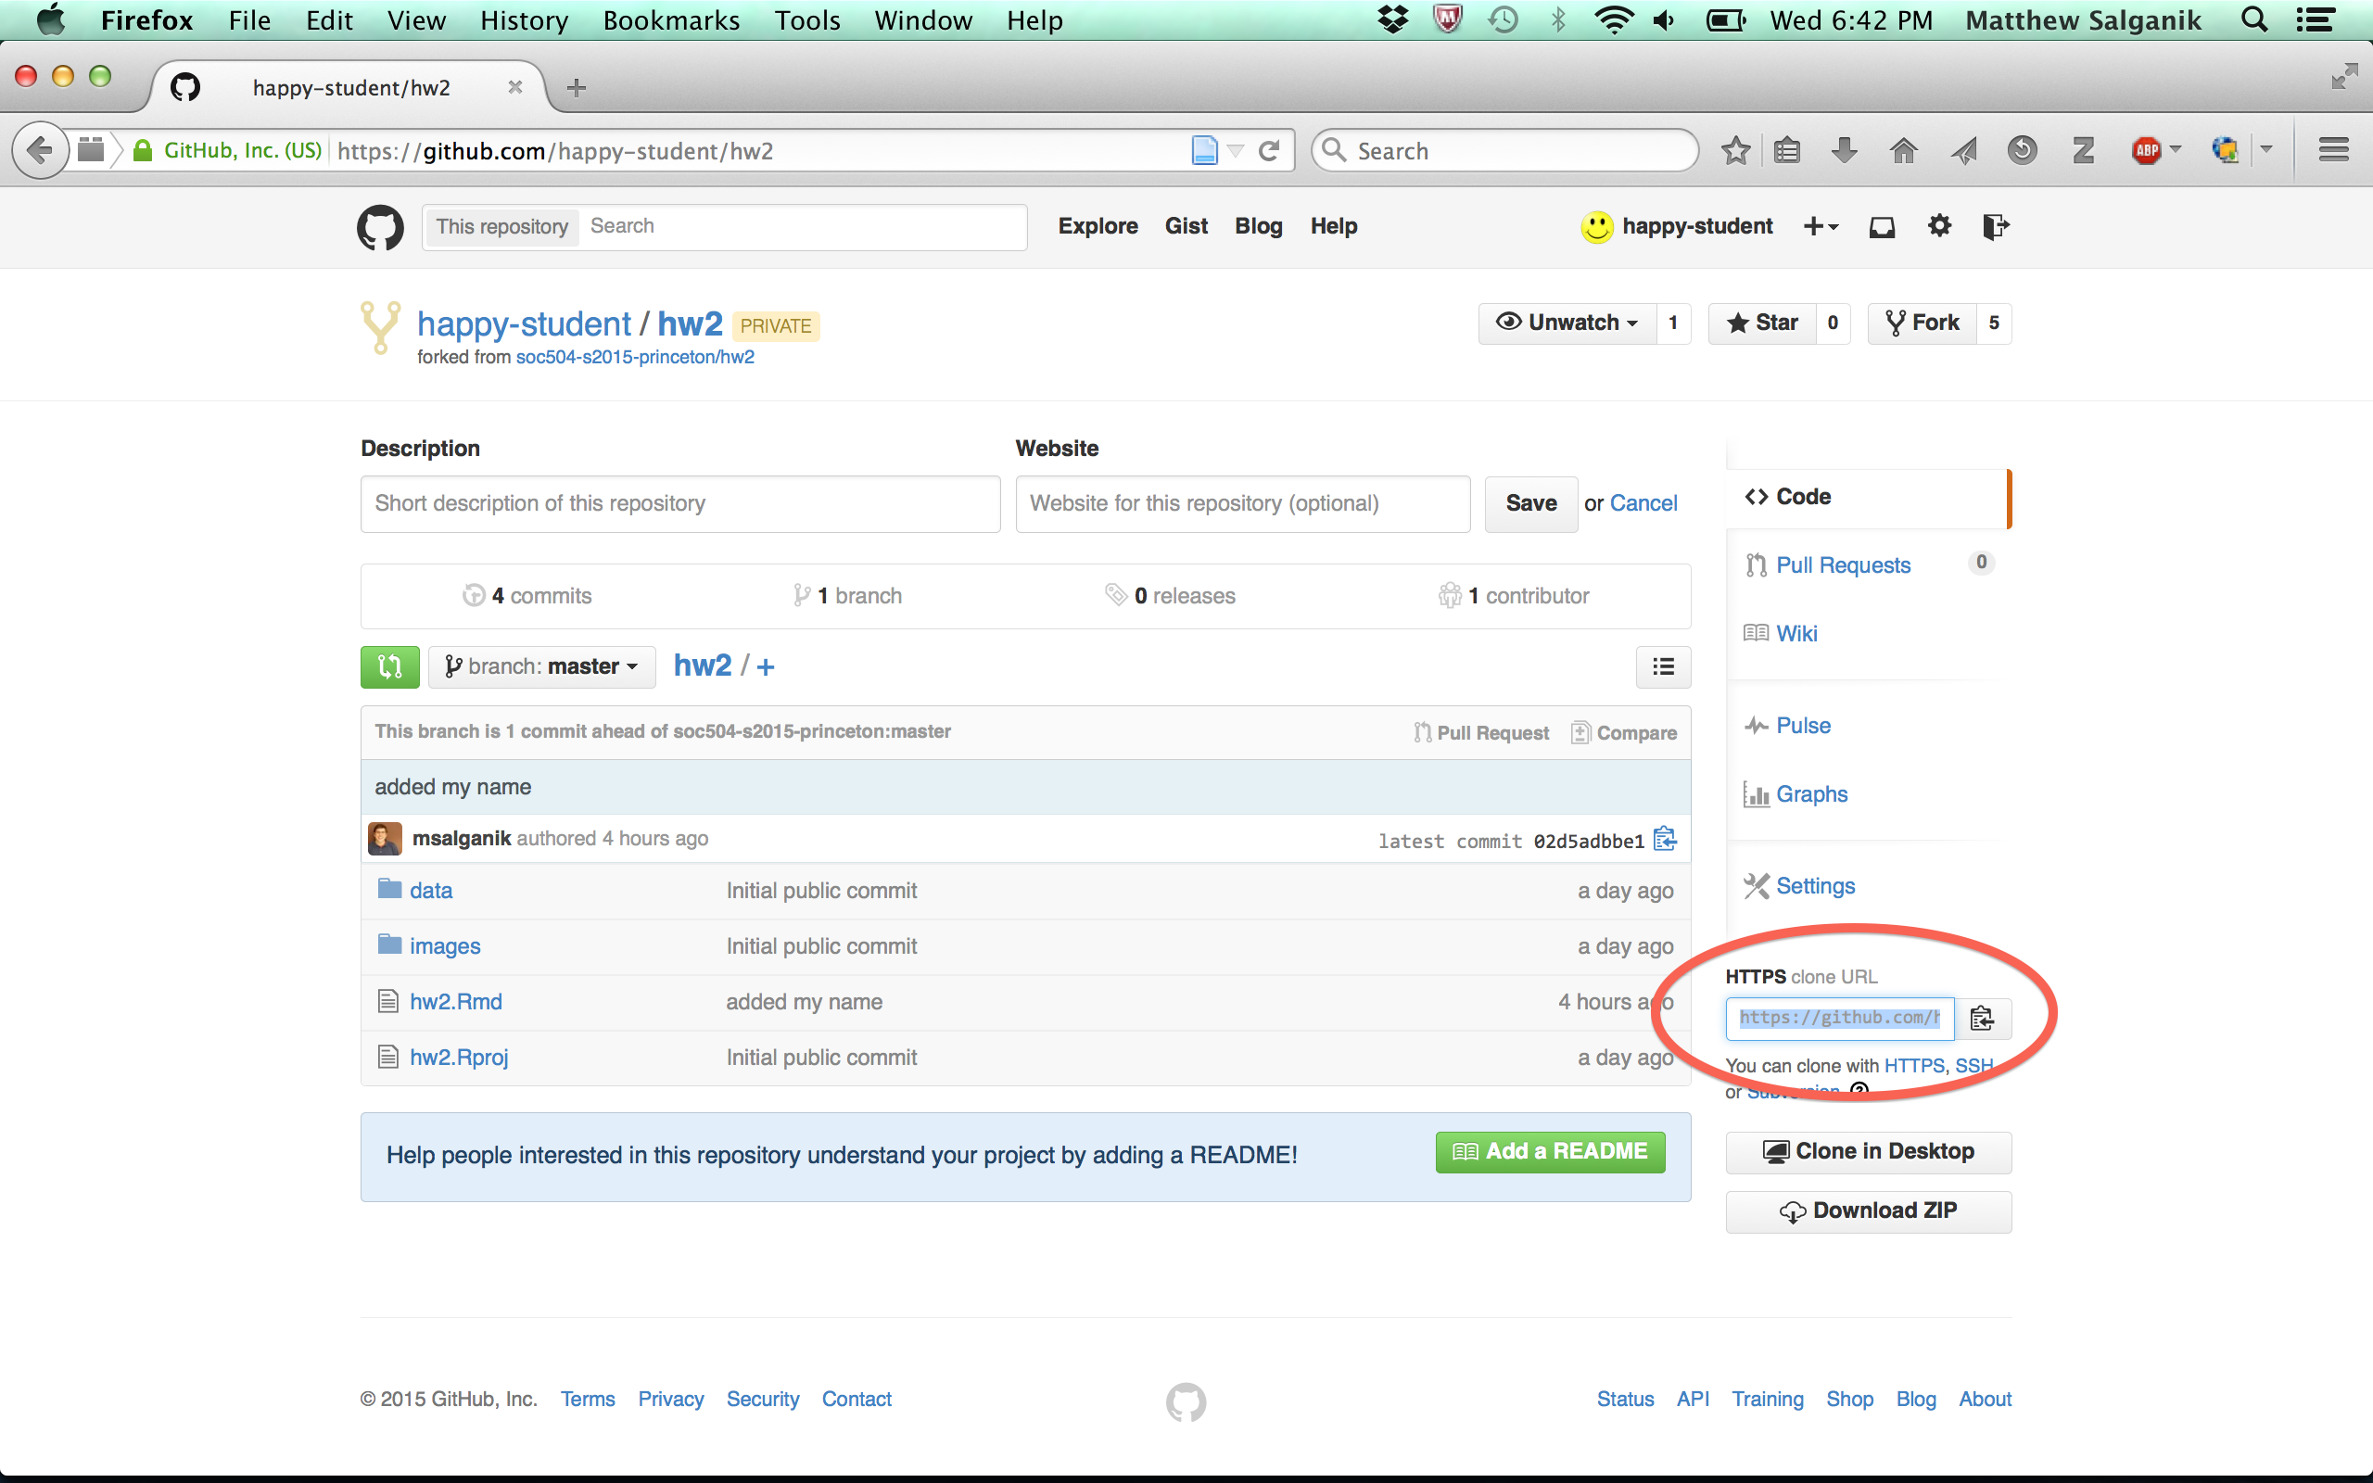Open the hw2.Rmd file link
The image size is (2373, 1483).
[x=456, y=1001]
